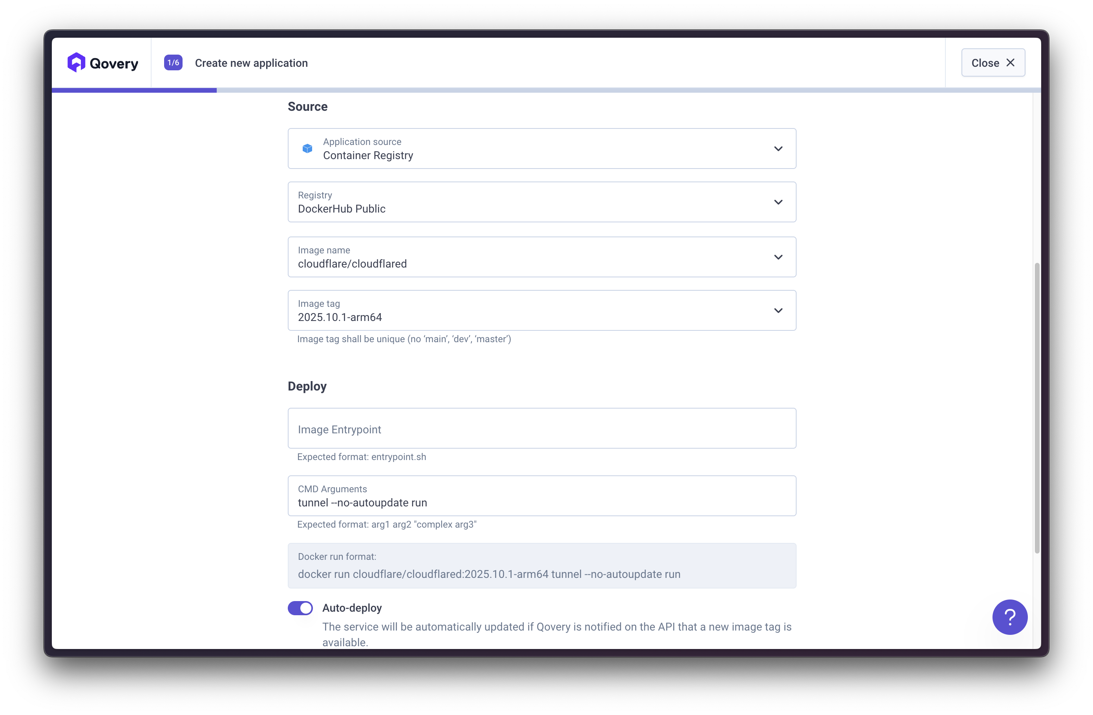Open the Image tag dropdown
This screenshot has width=1093, height=715.
pyautogui.click(x=542, y=310)
